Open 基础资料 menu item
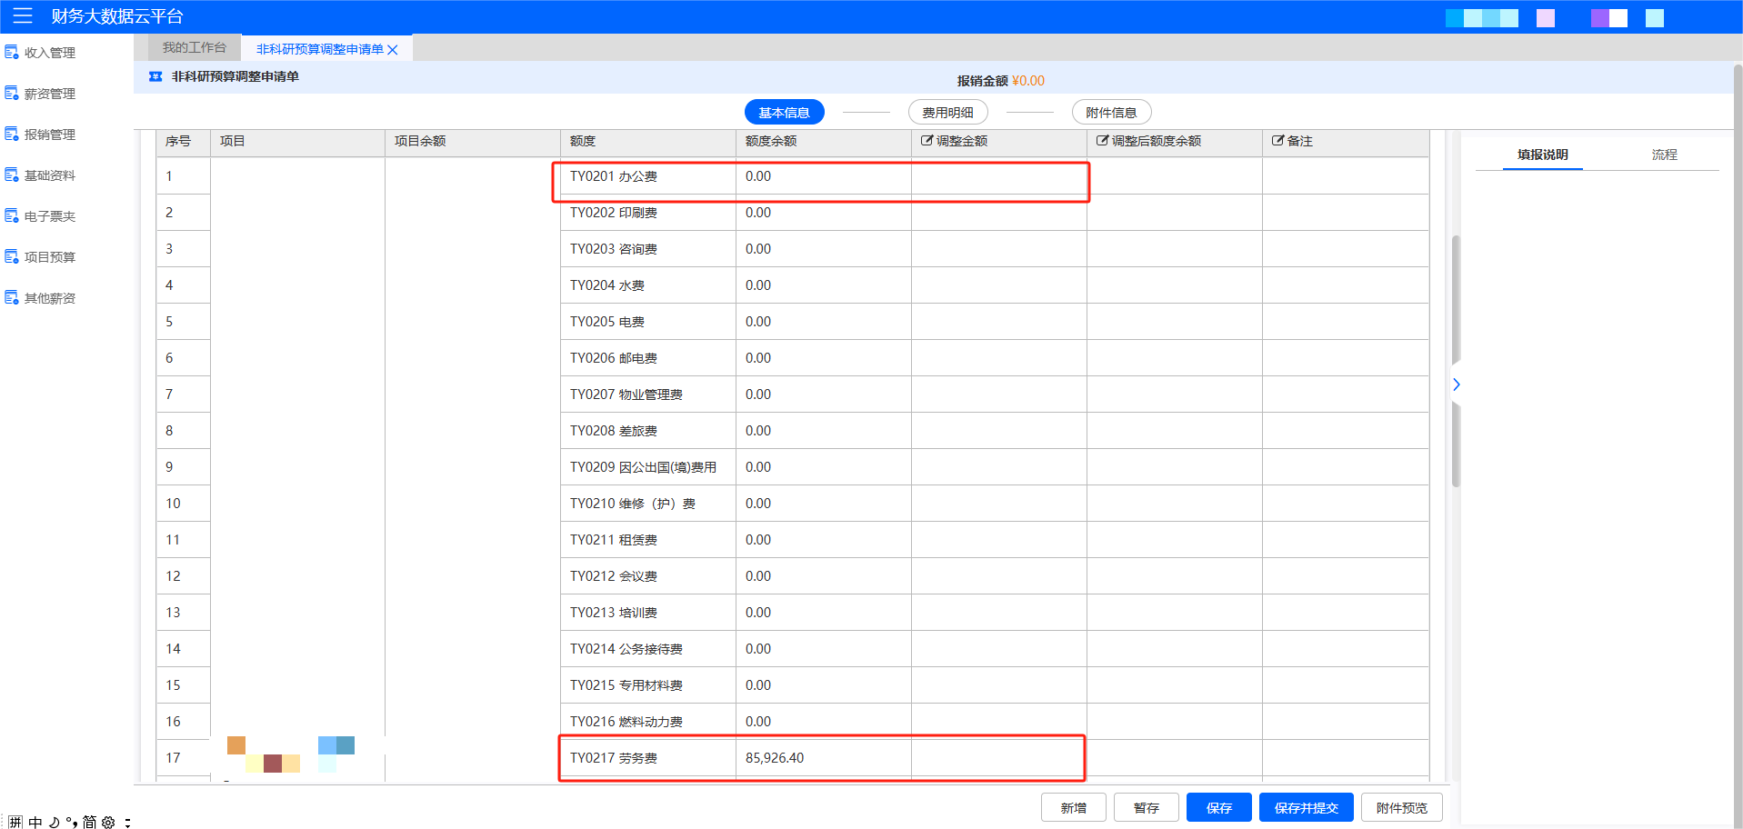The width and height of the screenshot is (1743, 829). click(50, 175)
